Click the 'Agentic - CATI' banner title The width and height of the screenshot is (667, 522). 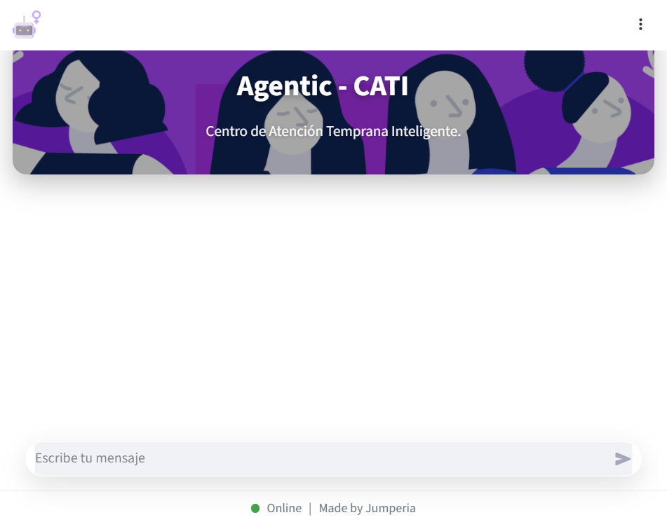(322, 86)
